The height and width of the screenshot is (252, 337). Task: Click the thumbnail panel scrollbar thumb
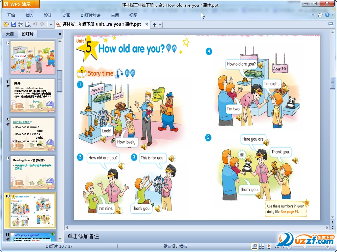(x=60, y=81)
